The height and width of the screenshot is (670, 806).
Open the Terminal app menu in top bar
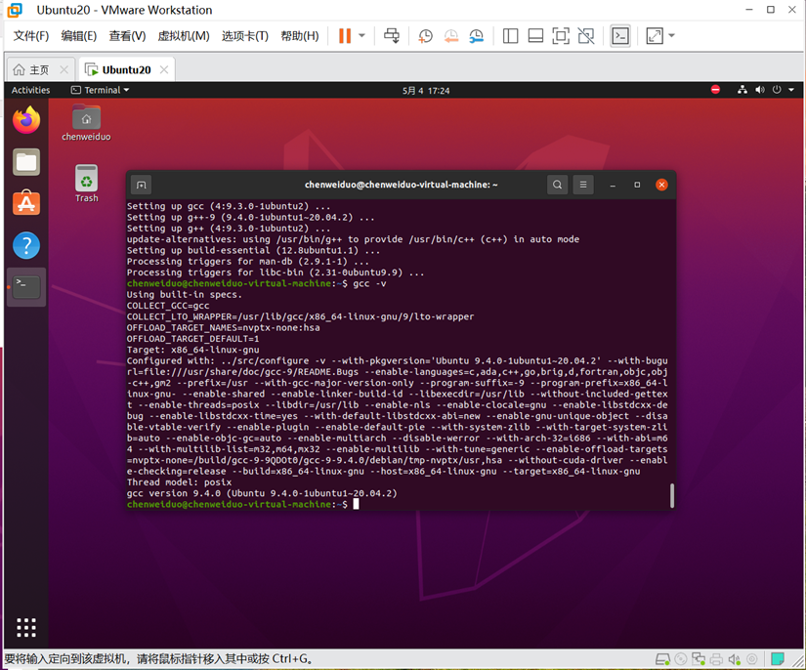[x=100, y=90]
